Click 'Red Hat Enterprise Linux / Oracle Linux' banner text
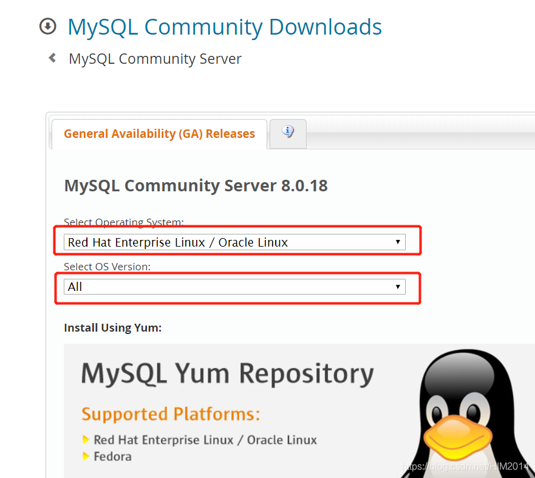 pos(205,440)
